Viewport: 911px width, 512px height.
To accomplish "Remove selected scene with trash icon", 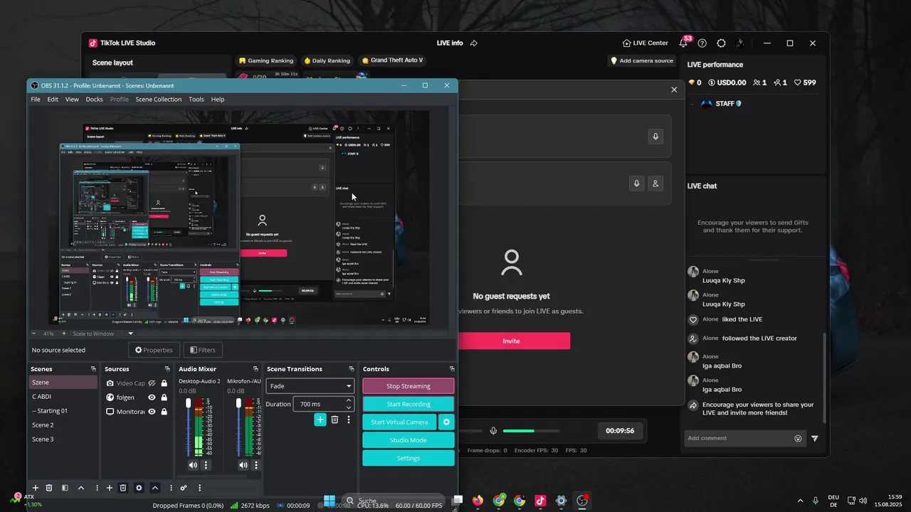I will pos(49,488).
